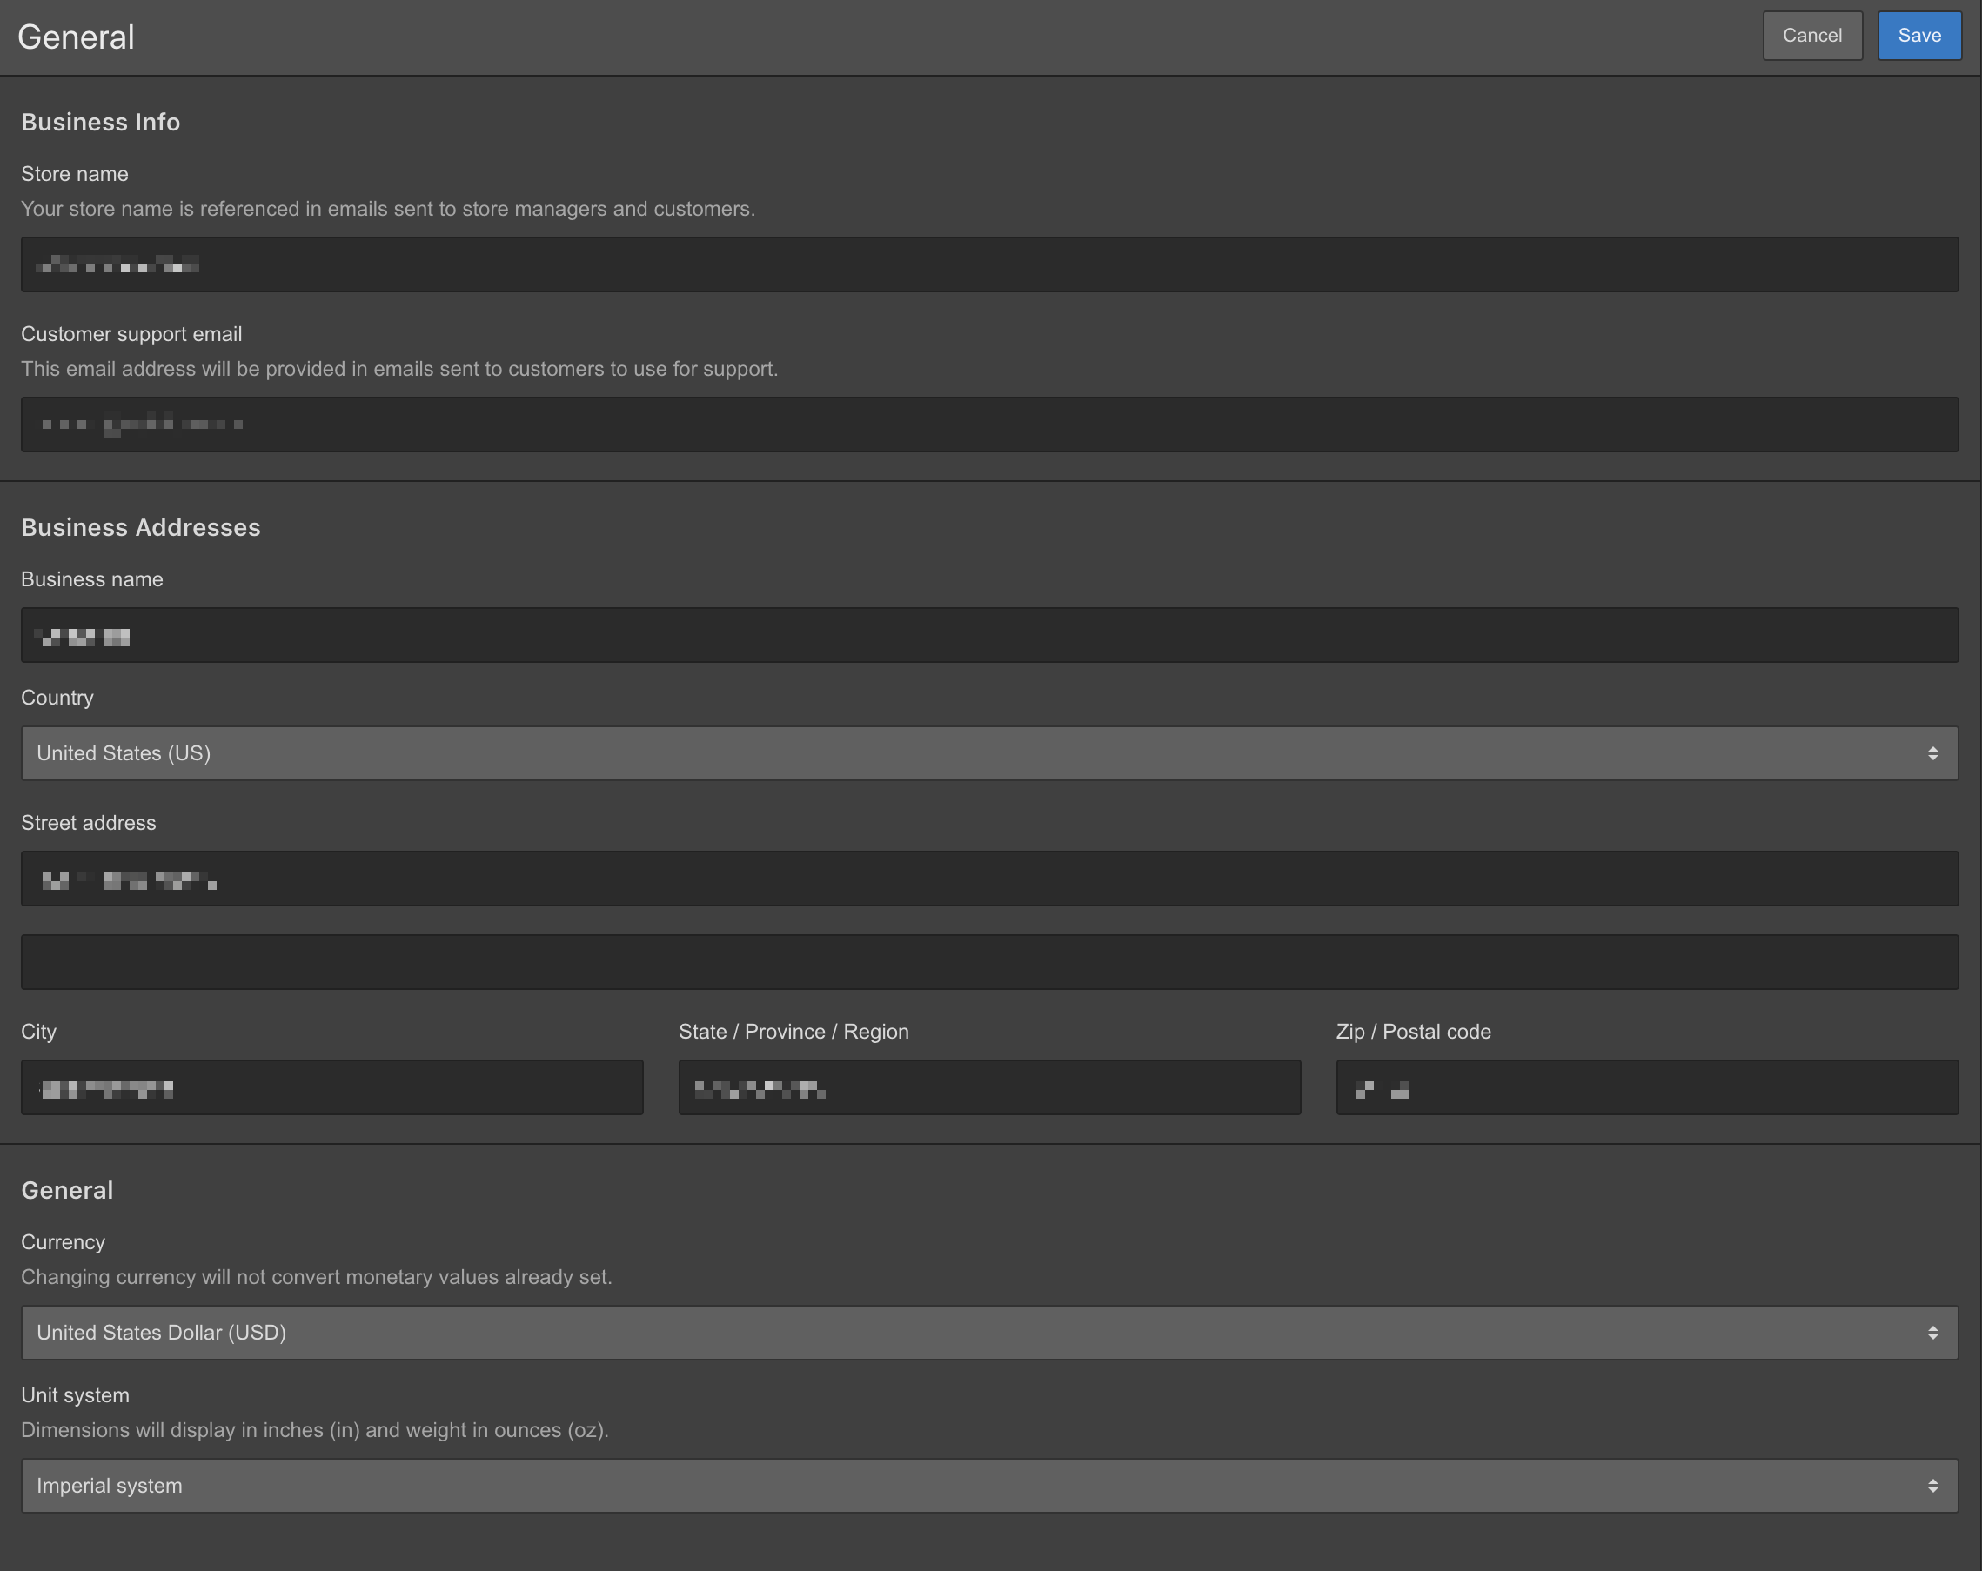1982x1571 pixels.
Task: Select United States Dollar USD currency
Action: pos(991,1333)
